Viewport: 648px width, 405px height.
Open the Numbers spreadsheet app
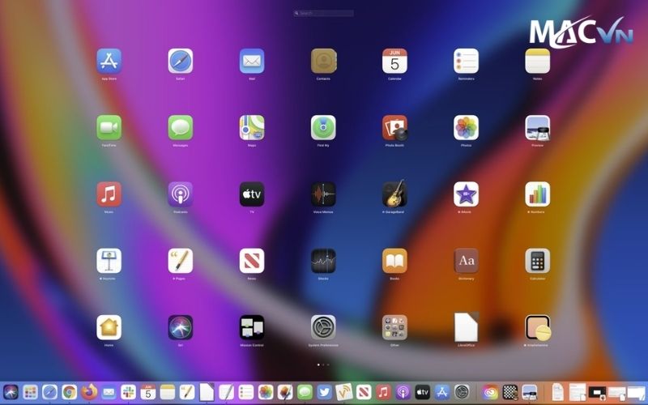pyautogui.click(x=538, y=194)
